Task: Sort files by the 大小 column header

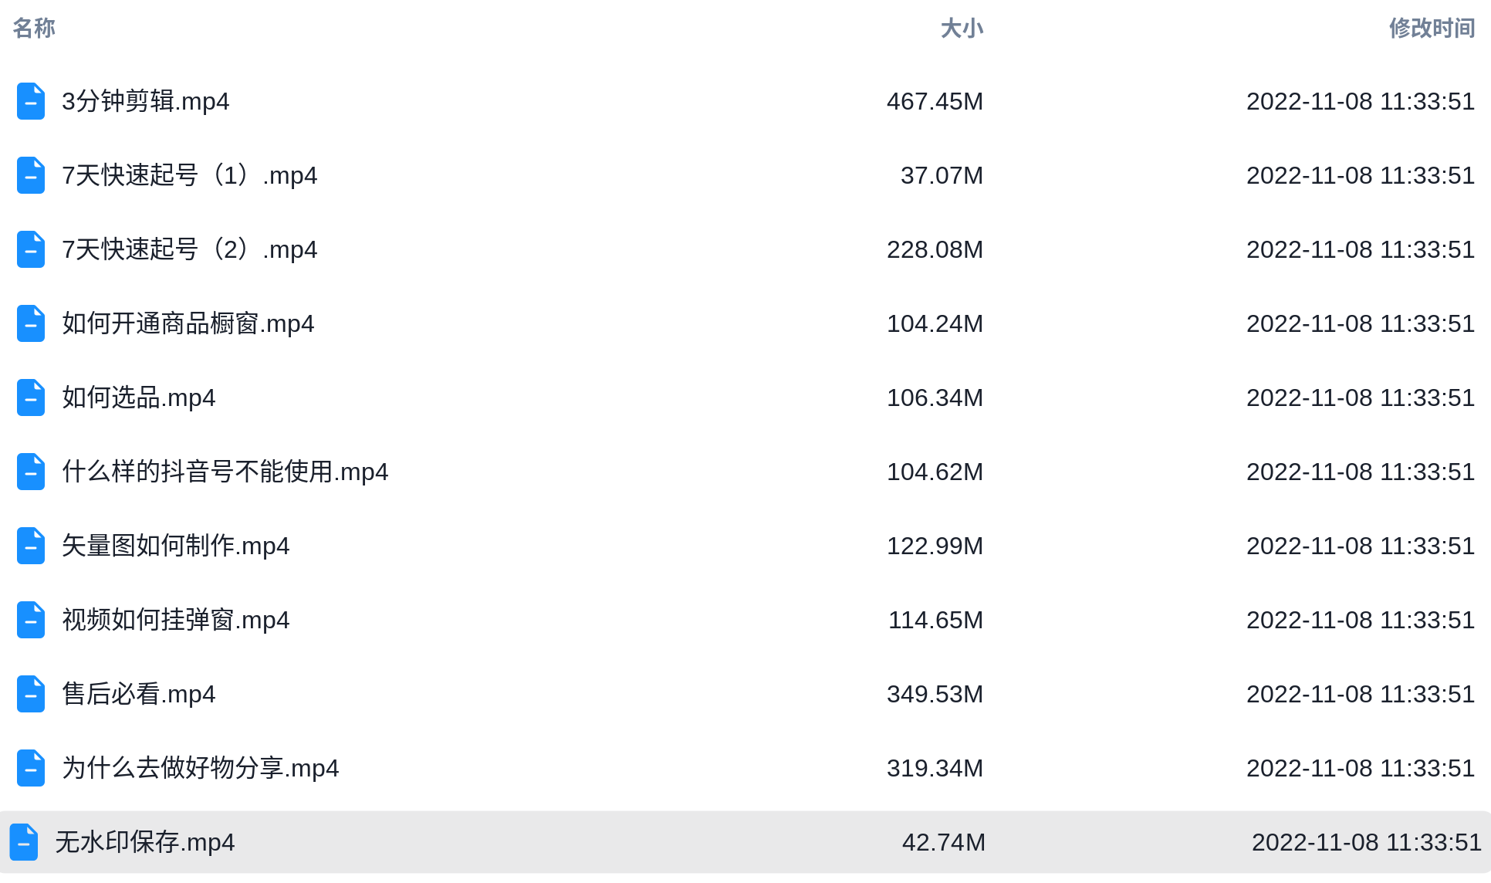Action: point(962,28)
